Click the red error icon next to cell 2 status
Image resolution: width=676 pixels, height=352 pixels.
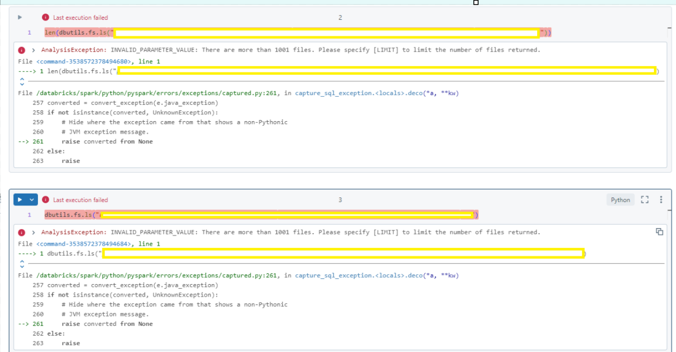pyautogui.click(x=46, y=17)
